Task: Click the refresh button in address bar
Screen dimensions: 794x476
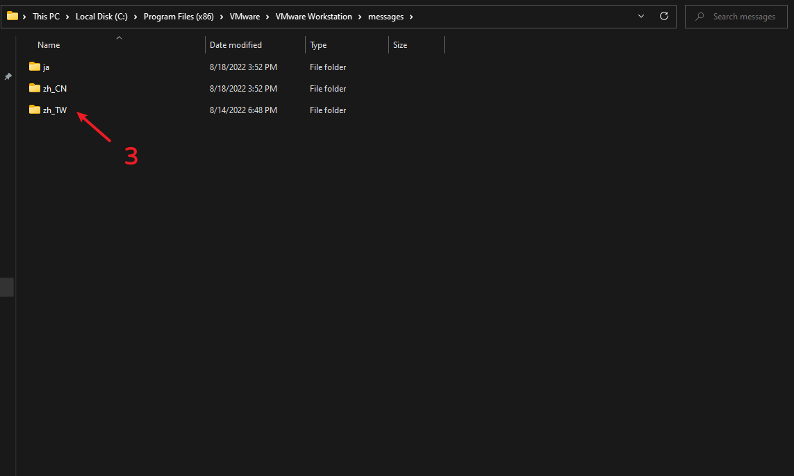Action: pyautogui.click(x=664, y=16)
